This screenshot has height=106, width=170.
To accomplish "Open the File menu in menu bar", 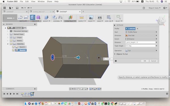I will pyautogui.click(x=21, y=1).
